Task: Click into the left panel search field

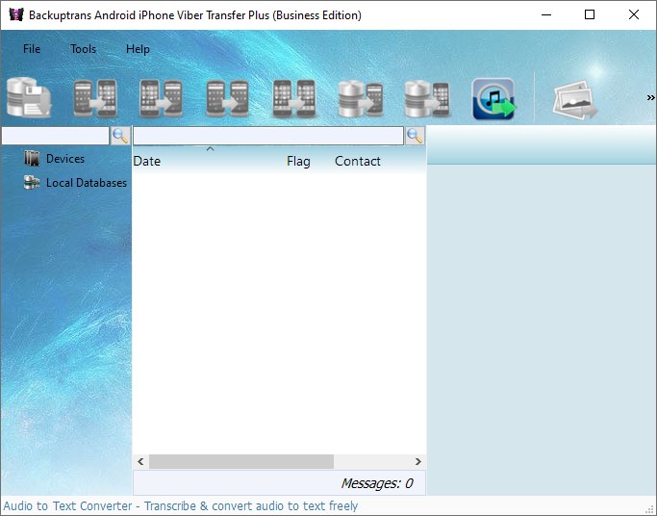Action: [55, 136]
